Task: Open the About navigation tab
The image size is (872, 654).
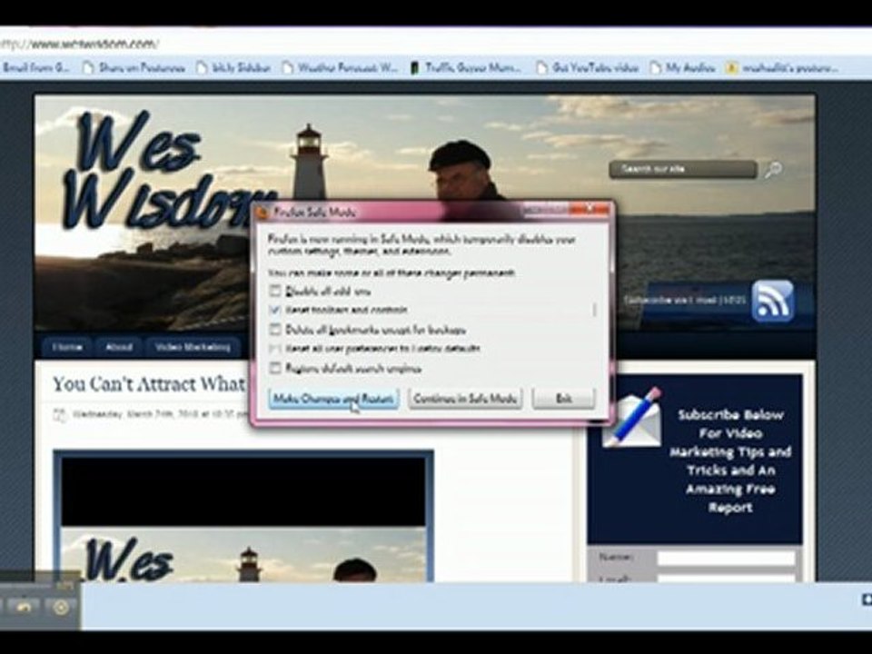Action: (118, 347)
